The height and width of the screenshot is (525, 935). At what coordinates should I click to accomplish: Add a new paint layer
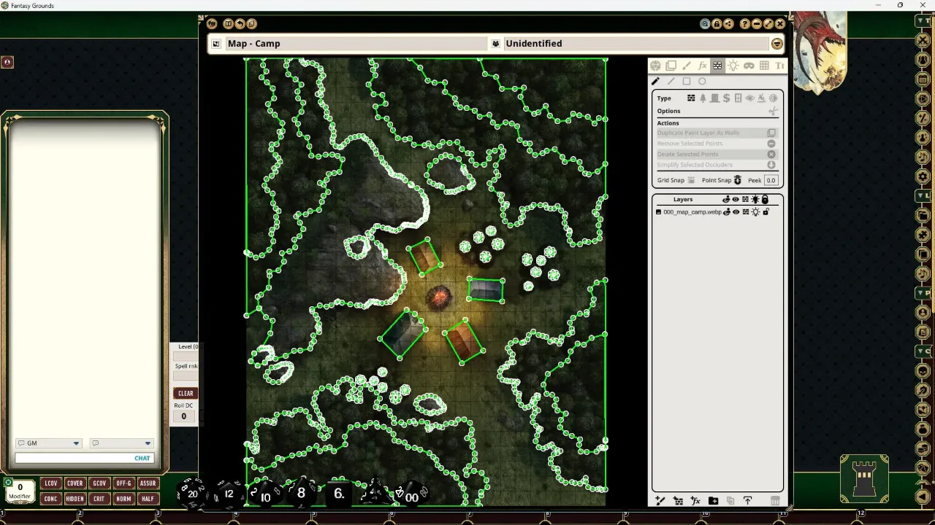coord(660,501)
